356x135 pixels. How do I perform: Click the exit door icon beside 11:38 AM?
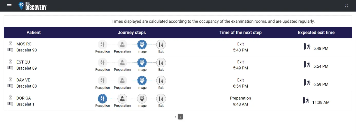pos(306,100)
